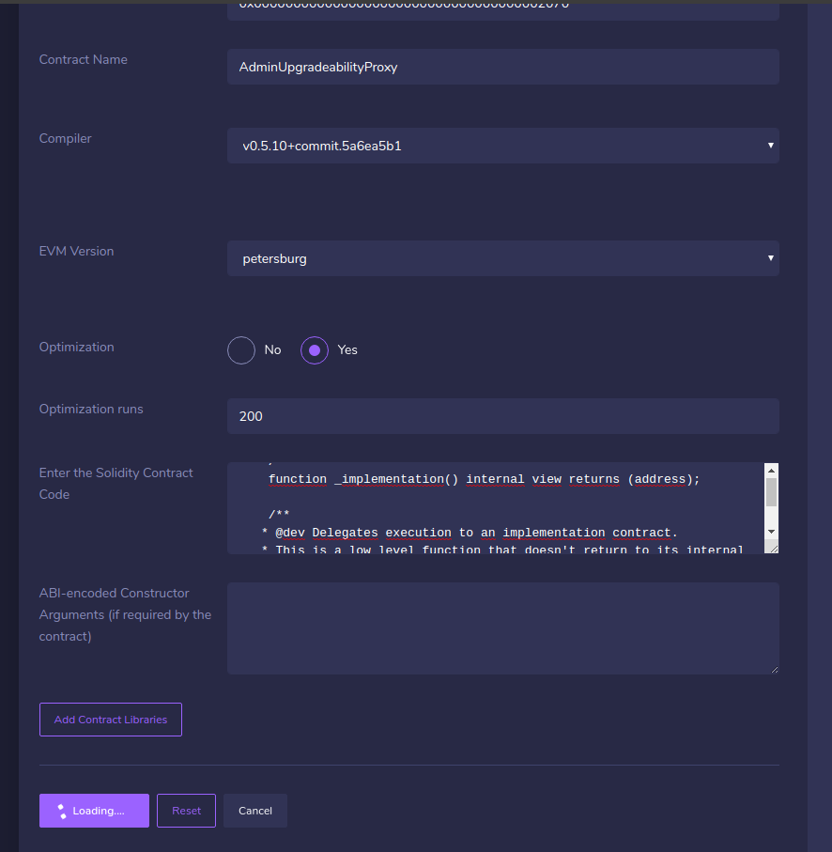This screenshot has width=832, height=852.
Task: Click the EVM Version label
Action: pos(77,251)
